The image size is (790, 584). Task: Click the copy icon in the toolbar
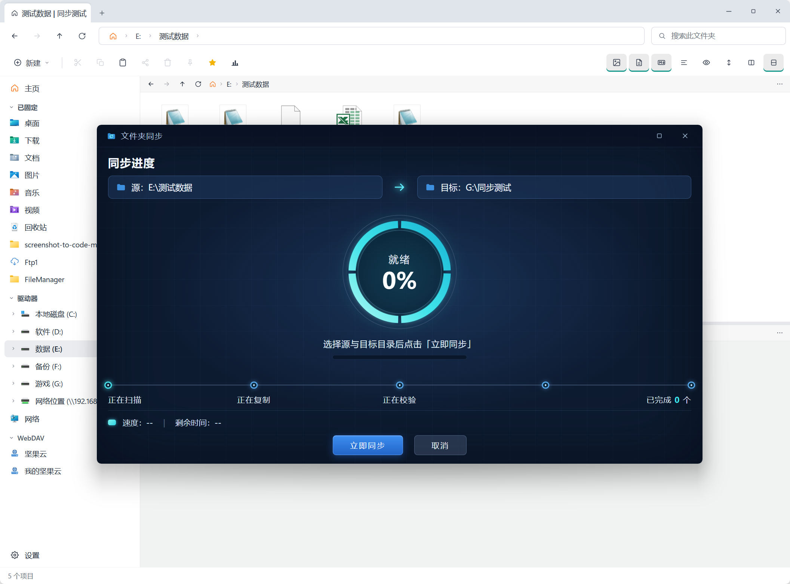click(100, 63)
